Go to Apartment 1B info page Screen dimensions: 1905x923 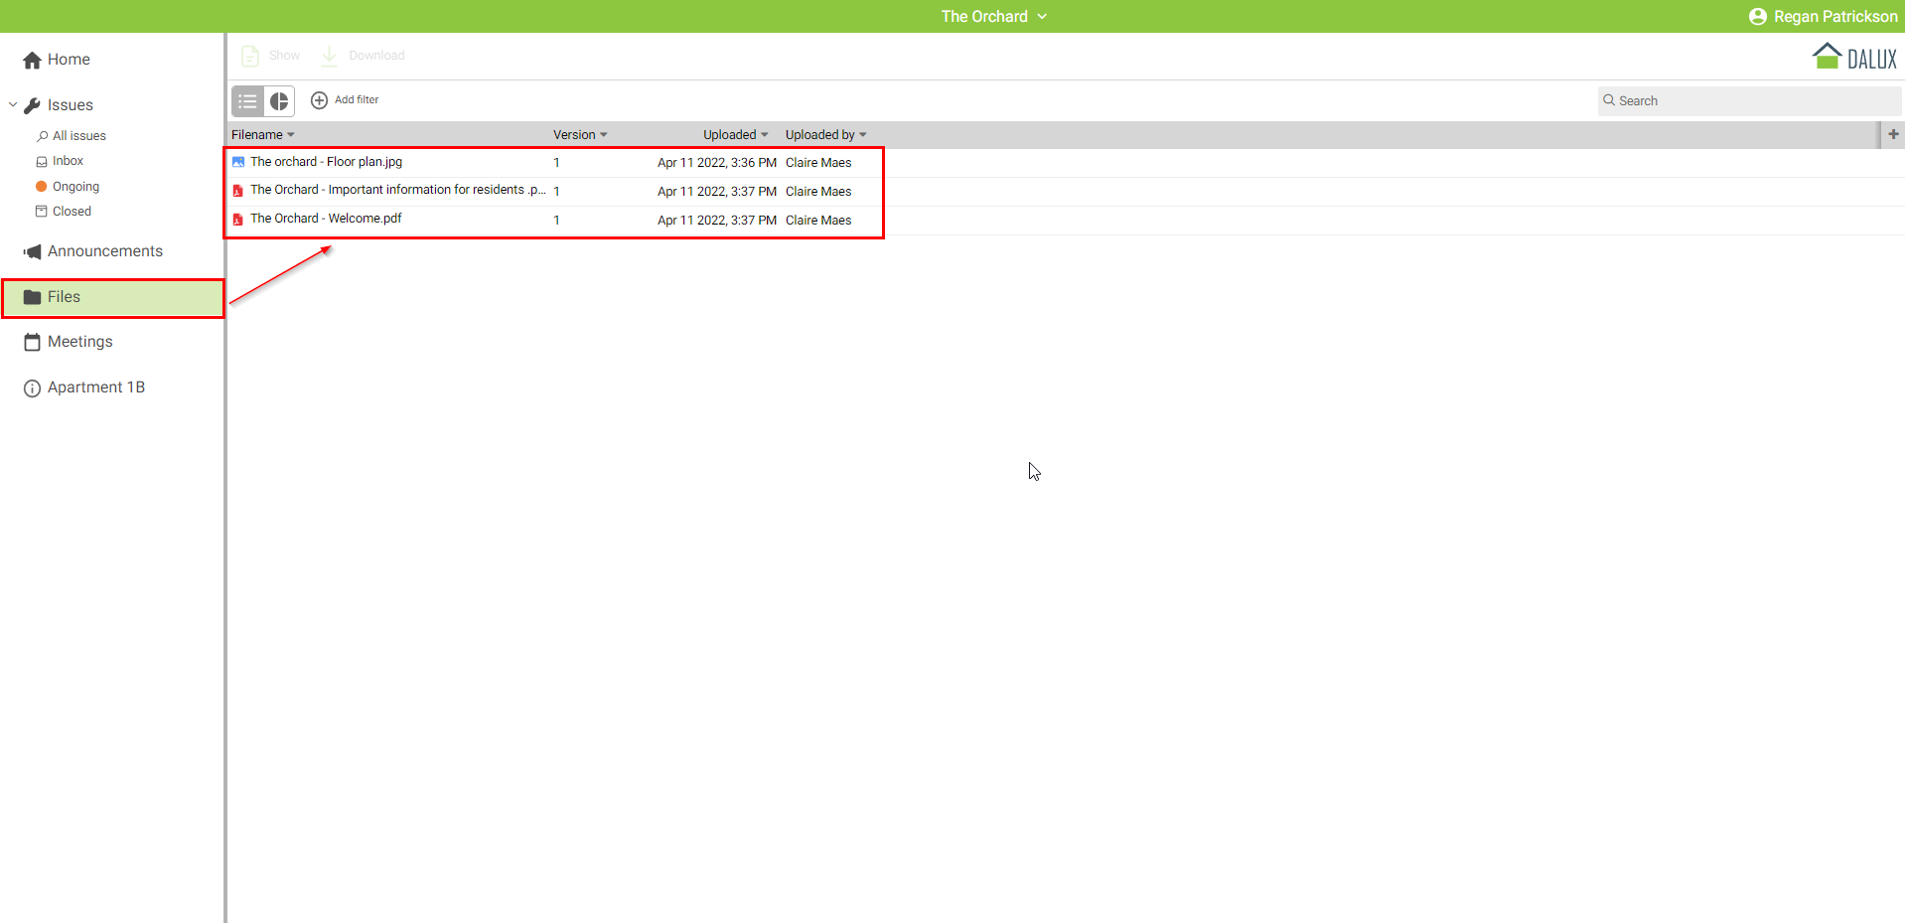click(x=95, y=387)
